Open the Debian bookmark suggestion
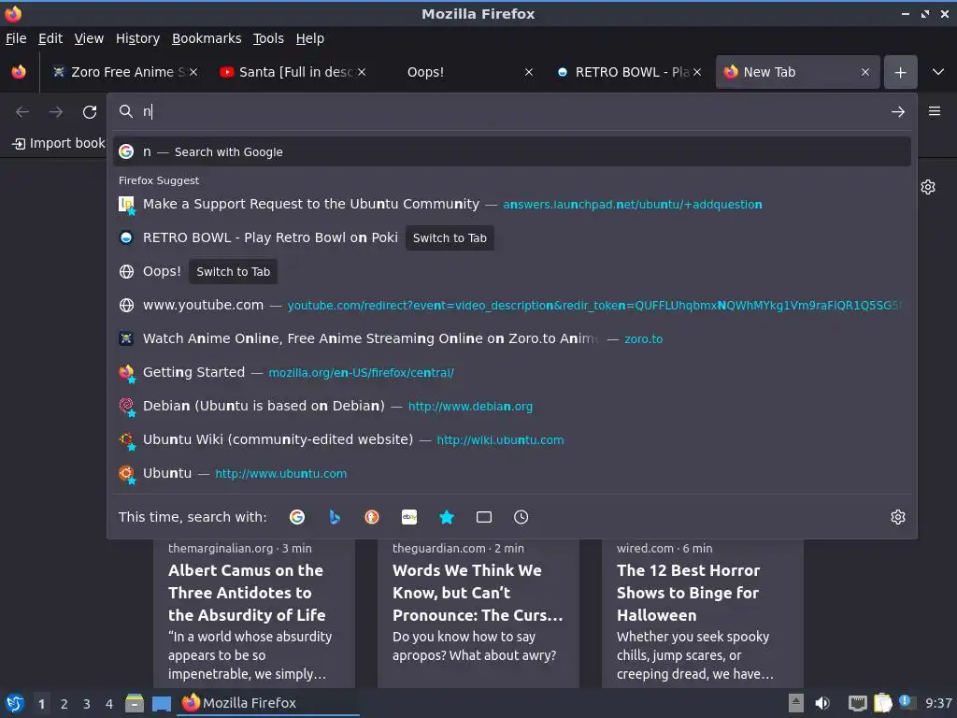 point(511,406)
